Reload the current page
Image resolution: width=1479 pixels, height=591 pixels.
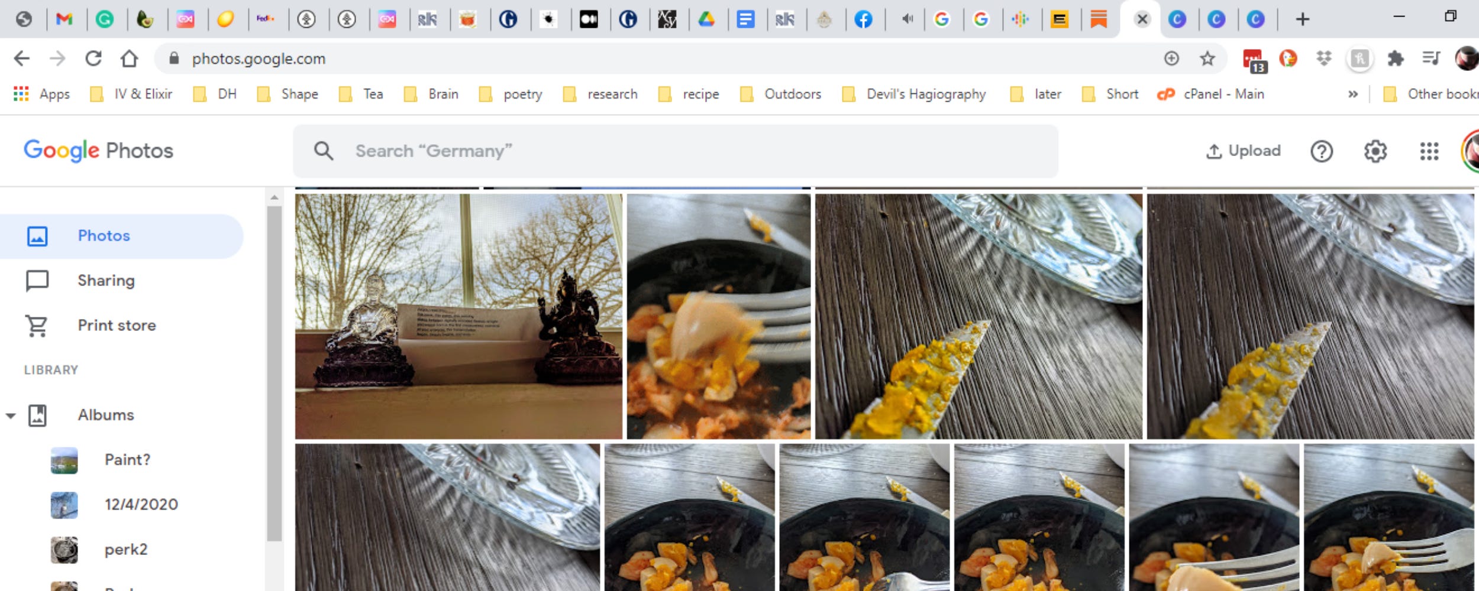93,59
